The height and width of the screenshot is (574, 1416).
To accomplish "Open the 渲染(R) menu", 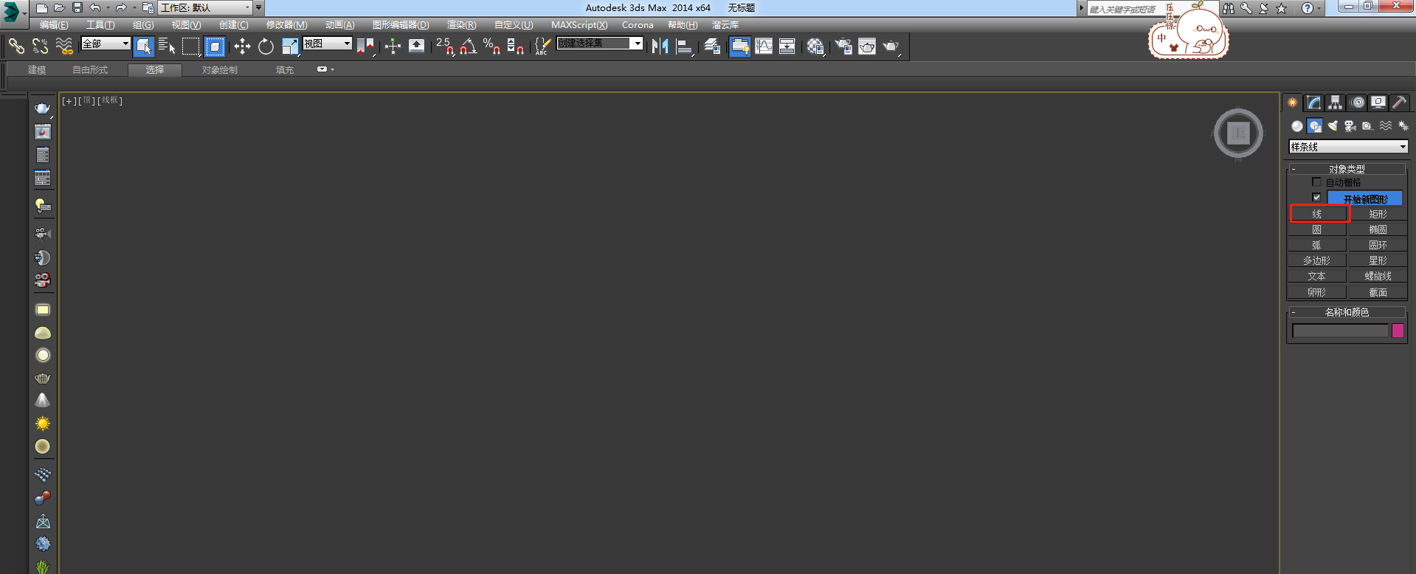I will click(461, 25).
